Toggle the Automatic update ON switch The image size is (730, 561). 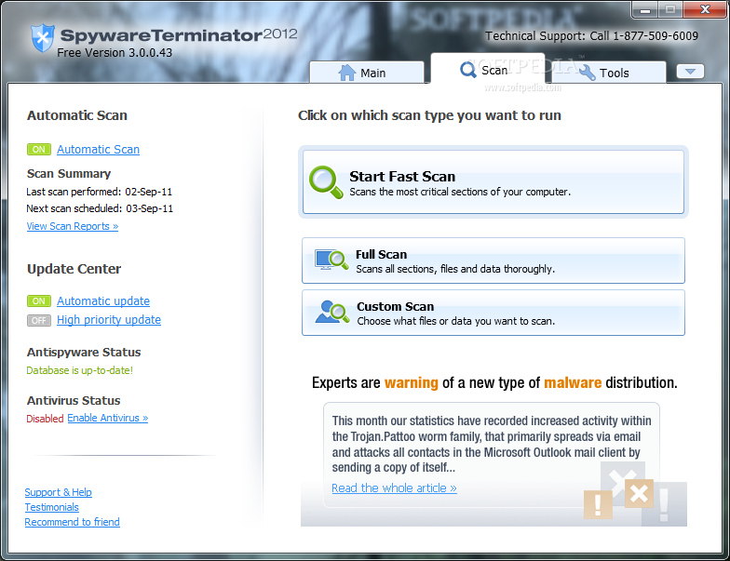(39, 301)
